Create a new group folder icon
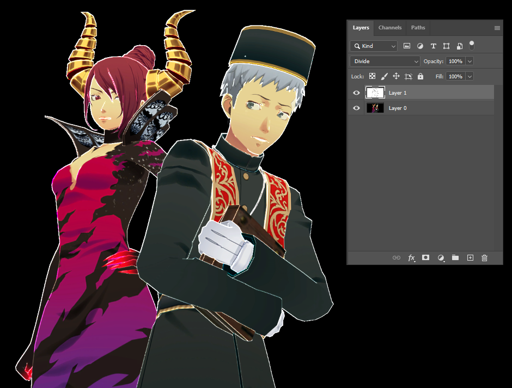Screen dimensions: 512x388 pos(455,257)
